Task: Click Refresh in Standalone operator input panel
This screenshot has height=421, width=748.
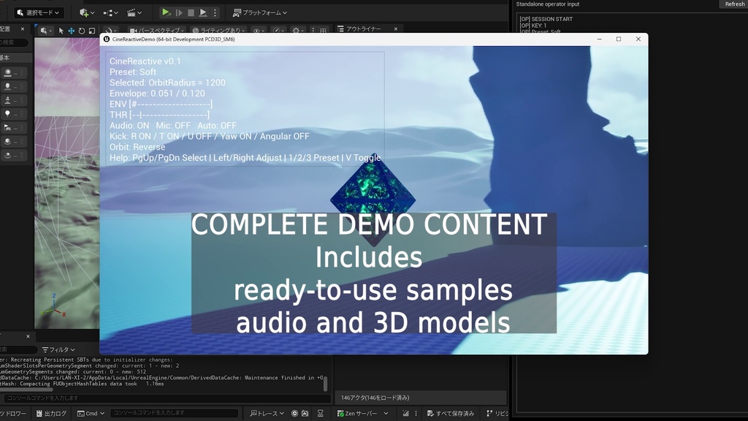Action: click(x=734, y=4)
